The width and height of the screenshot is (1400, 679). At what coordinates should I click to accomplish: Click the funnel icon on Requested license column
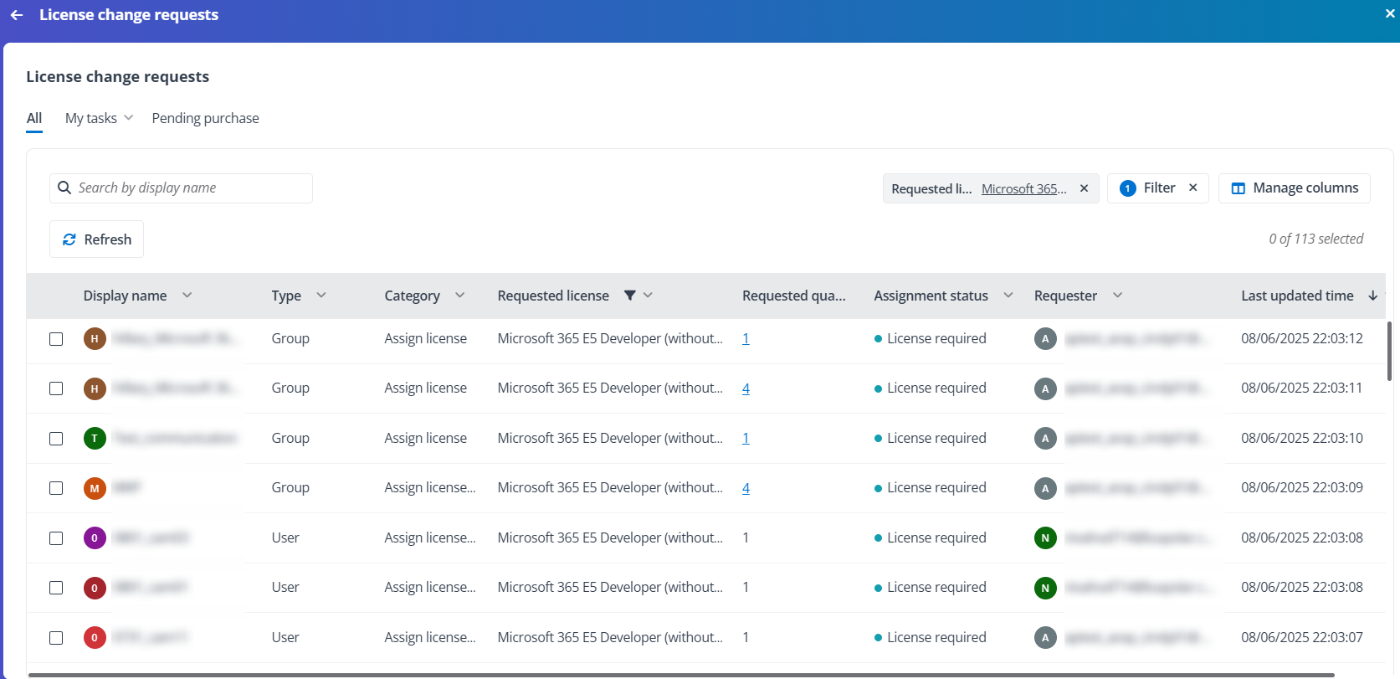[x=630, y=296]
